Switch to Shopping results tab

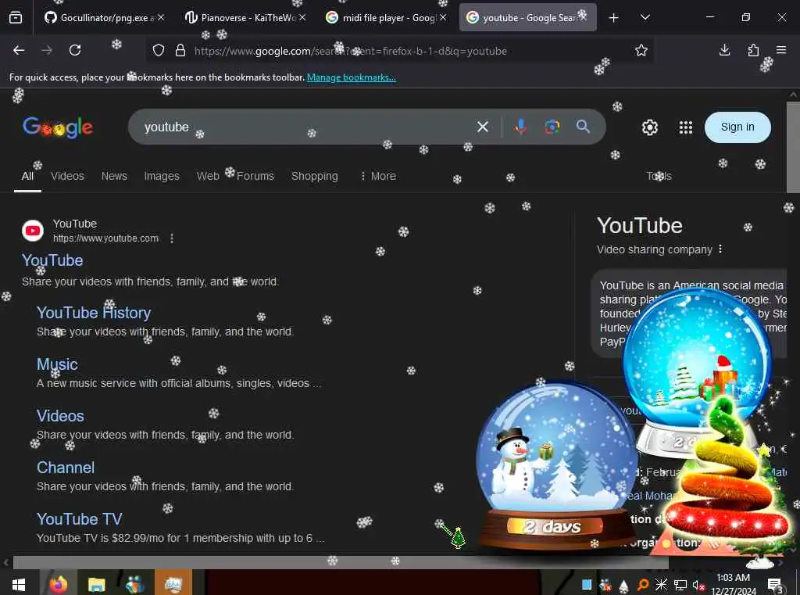[x=314, y=176]
